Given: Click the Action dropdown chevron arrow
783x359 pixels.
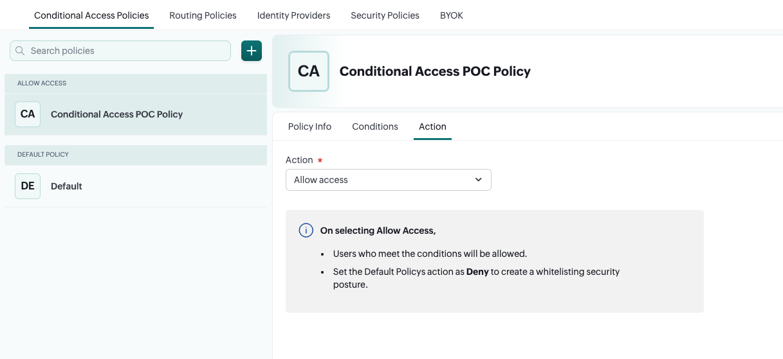Looking at the screenshot, I should click(478, 180).
